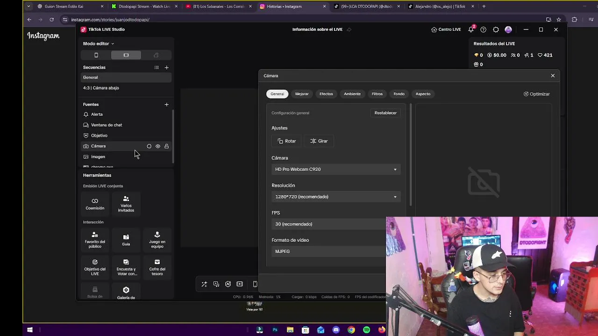The width and height of the screenshot is (598, 336).
Task: Open Spotify from the taskbar
Action: point(366,330)
